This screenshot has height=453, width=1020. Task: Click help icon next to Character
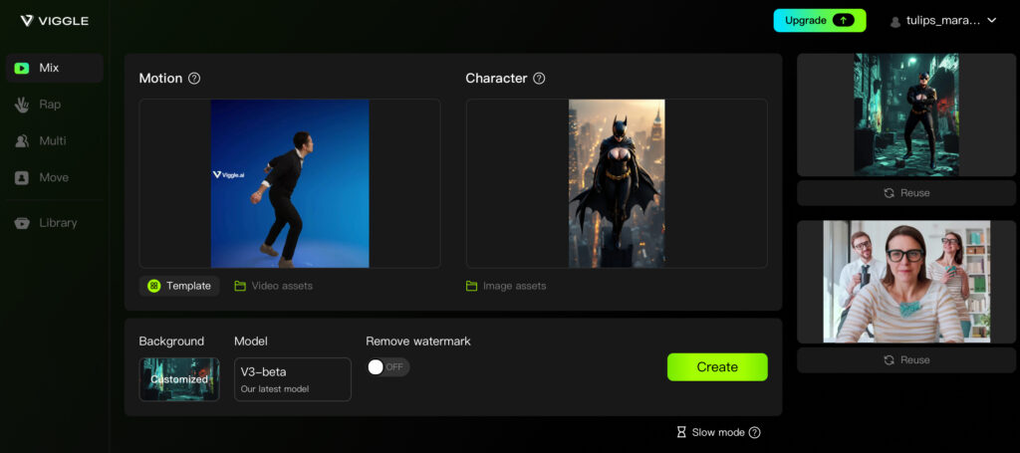(x=539, y=79)
